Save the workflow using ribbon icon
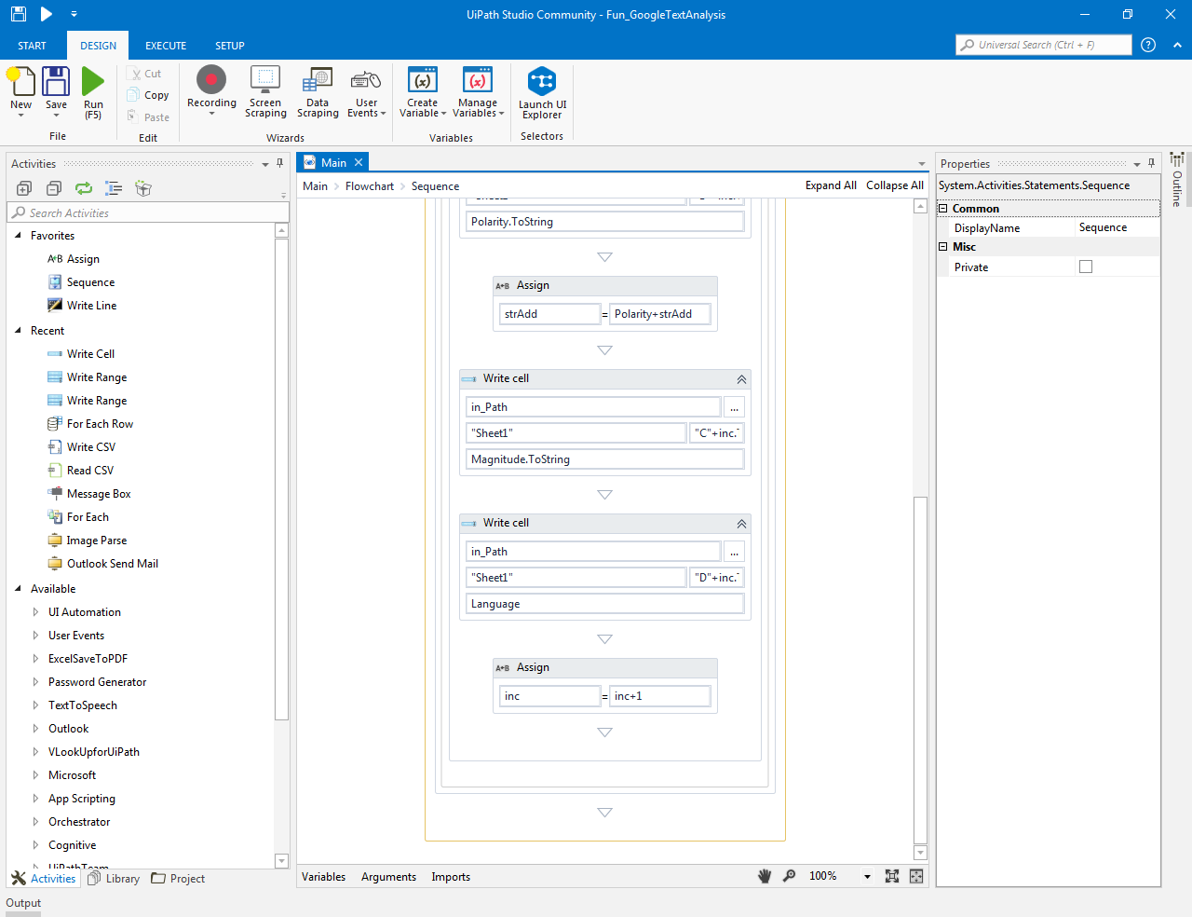The width and height of the screenshot is (1192, 917). 56,91
